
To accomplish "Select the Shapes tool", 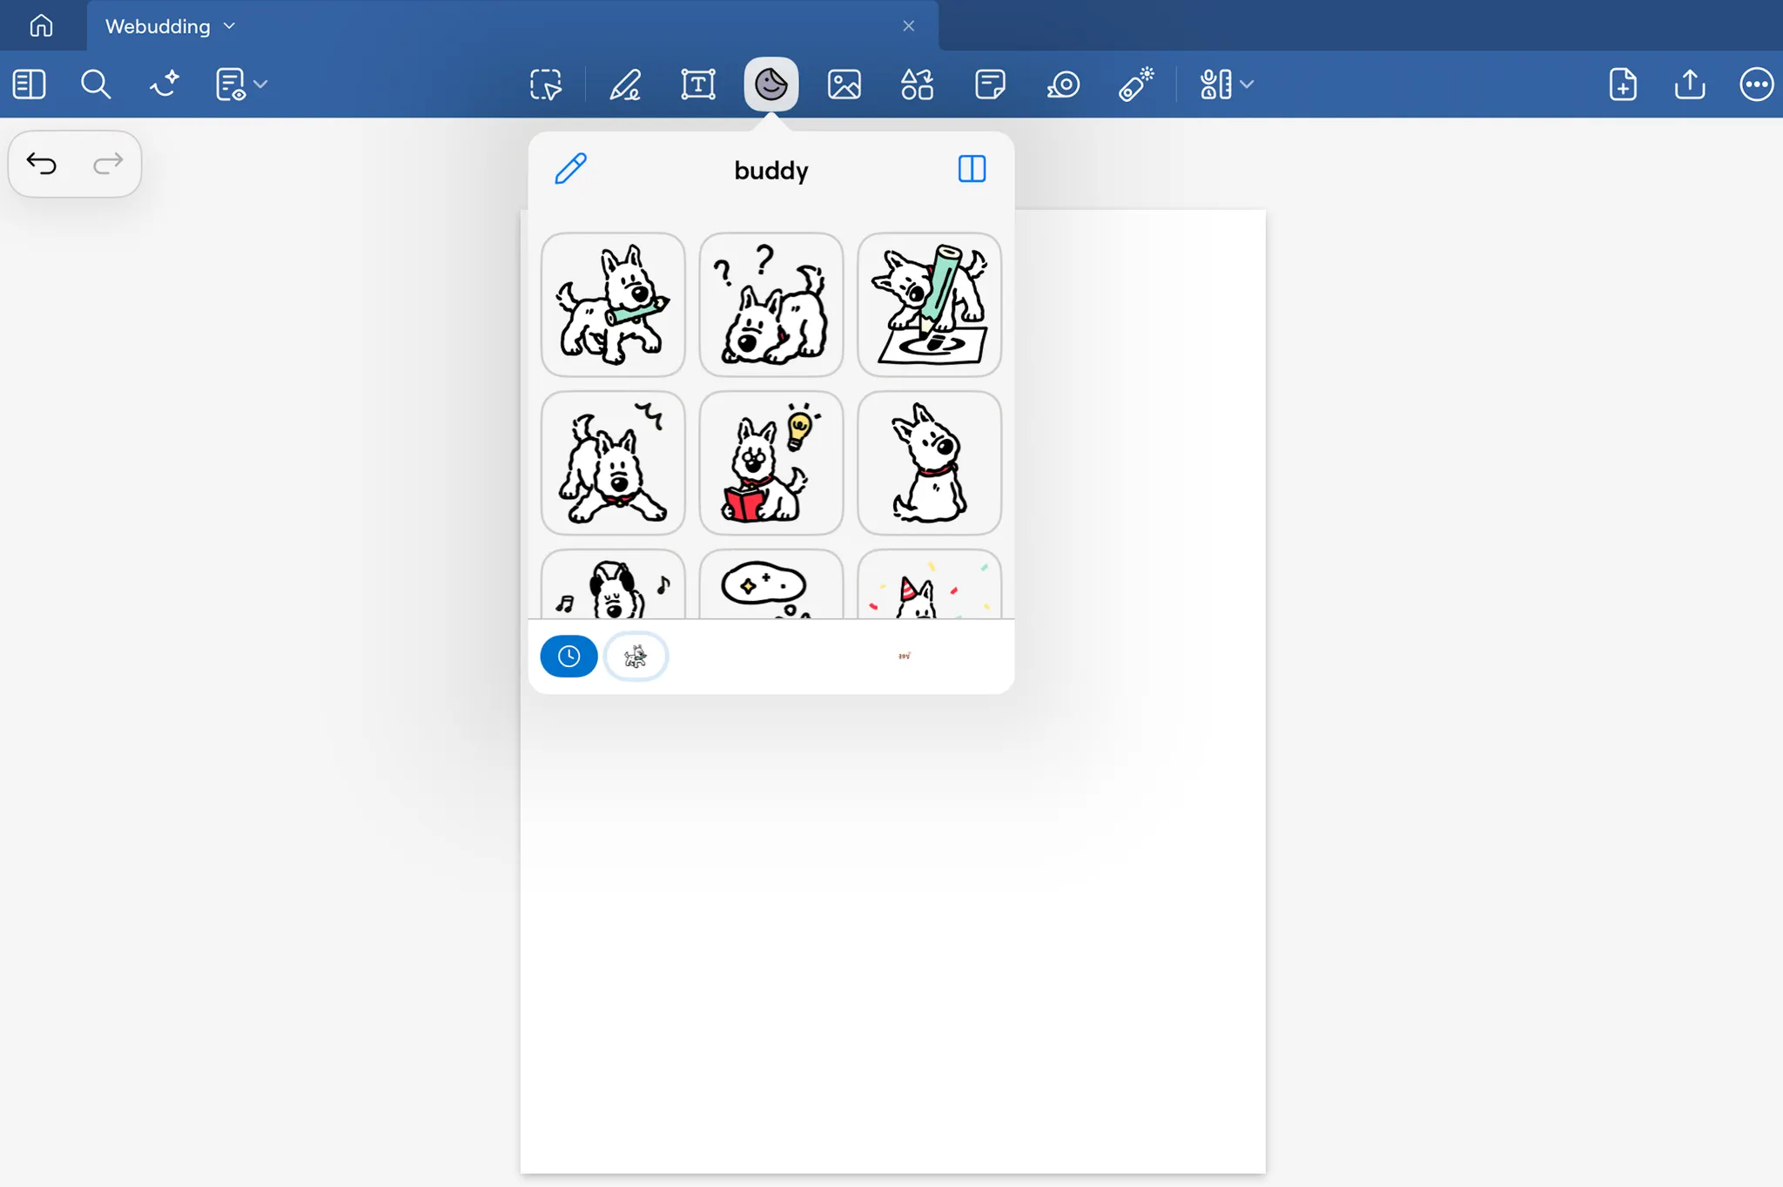I will click(x=917, y=84).
